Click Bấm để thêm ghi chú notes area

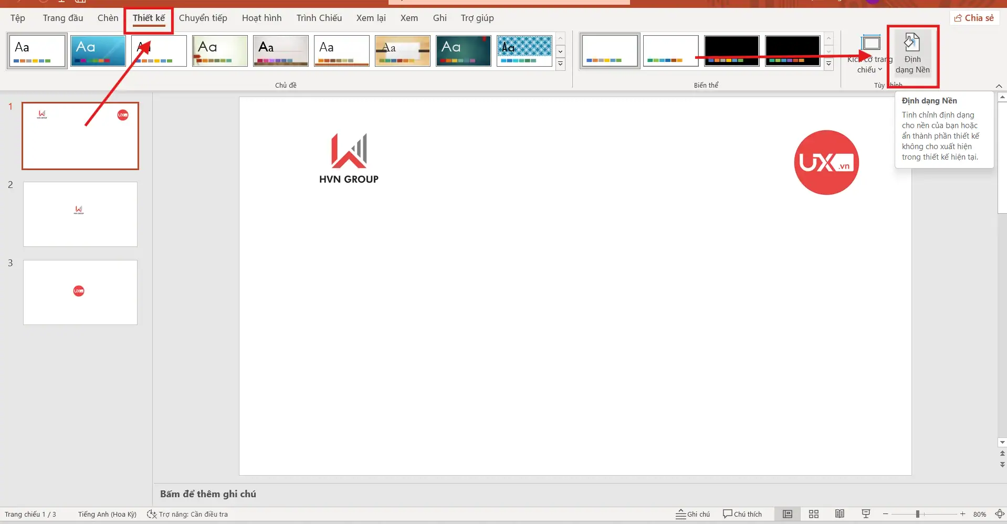(208, 494)
